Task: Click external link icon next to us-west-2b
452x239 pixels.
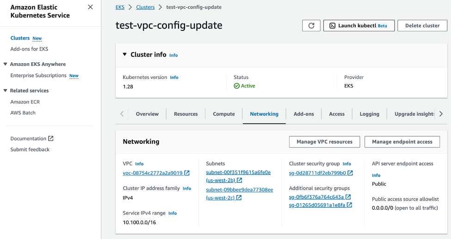Action: pos(239,180)
